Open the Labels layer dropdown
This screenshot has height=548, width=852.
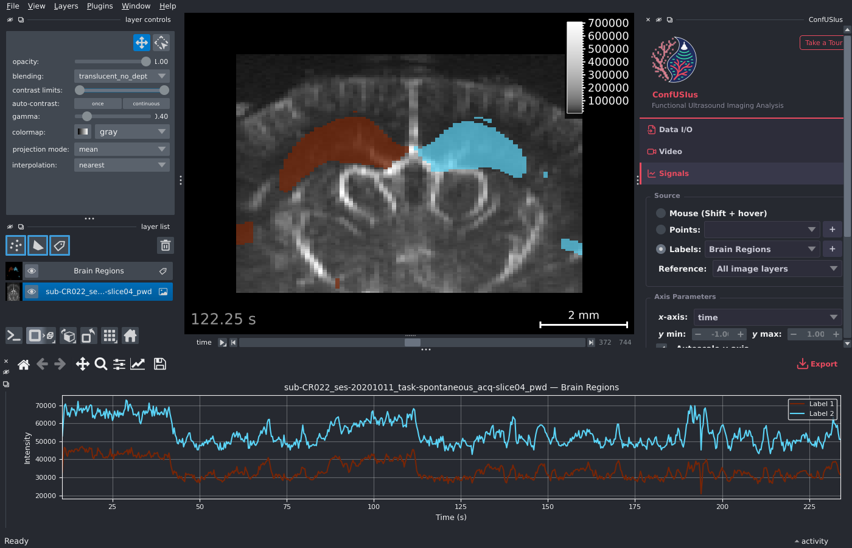click(762, 249)
